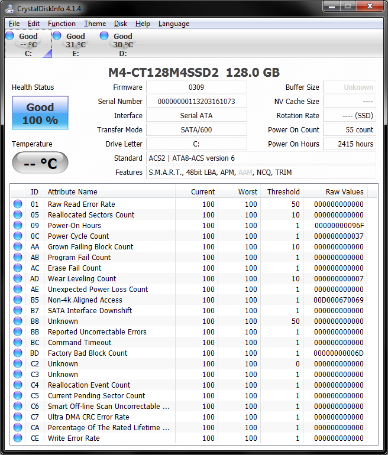Click status icon for Program Fail Count
The image size is (388, 455).
tap(18, 257)
